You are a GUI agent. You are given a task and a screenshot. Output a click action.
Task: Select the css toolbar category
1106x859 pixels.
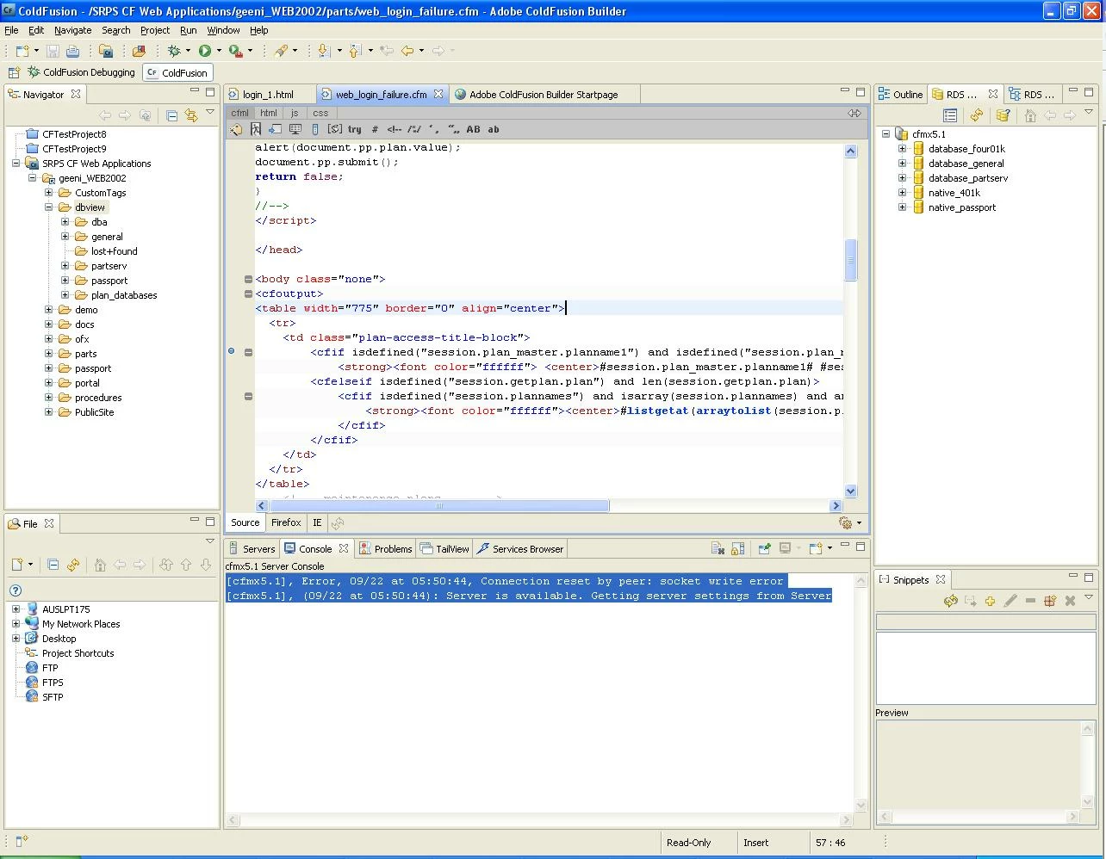point(320,113)
